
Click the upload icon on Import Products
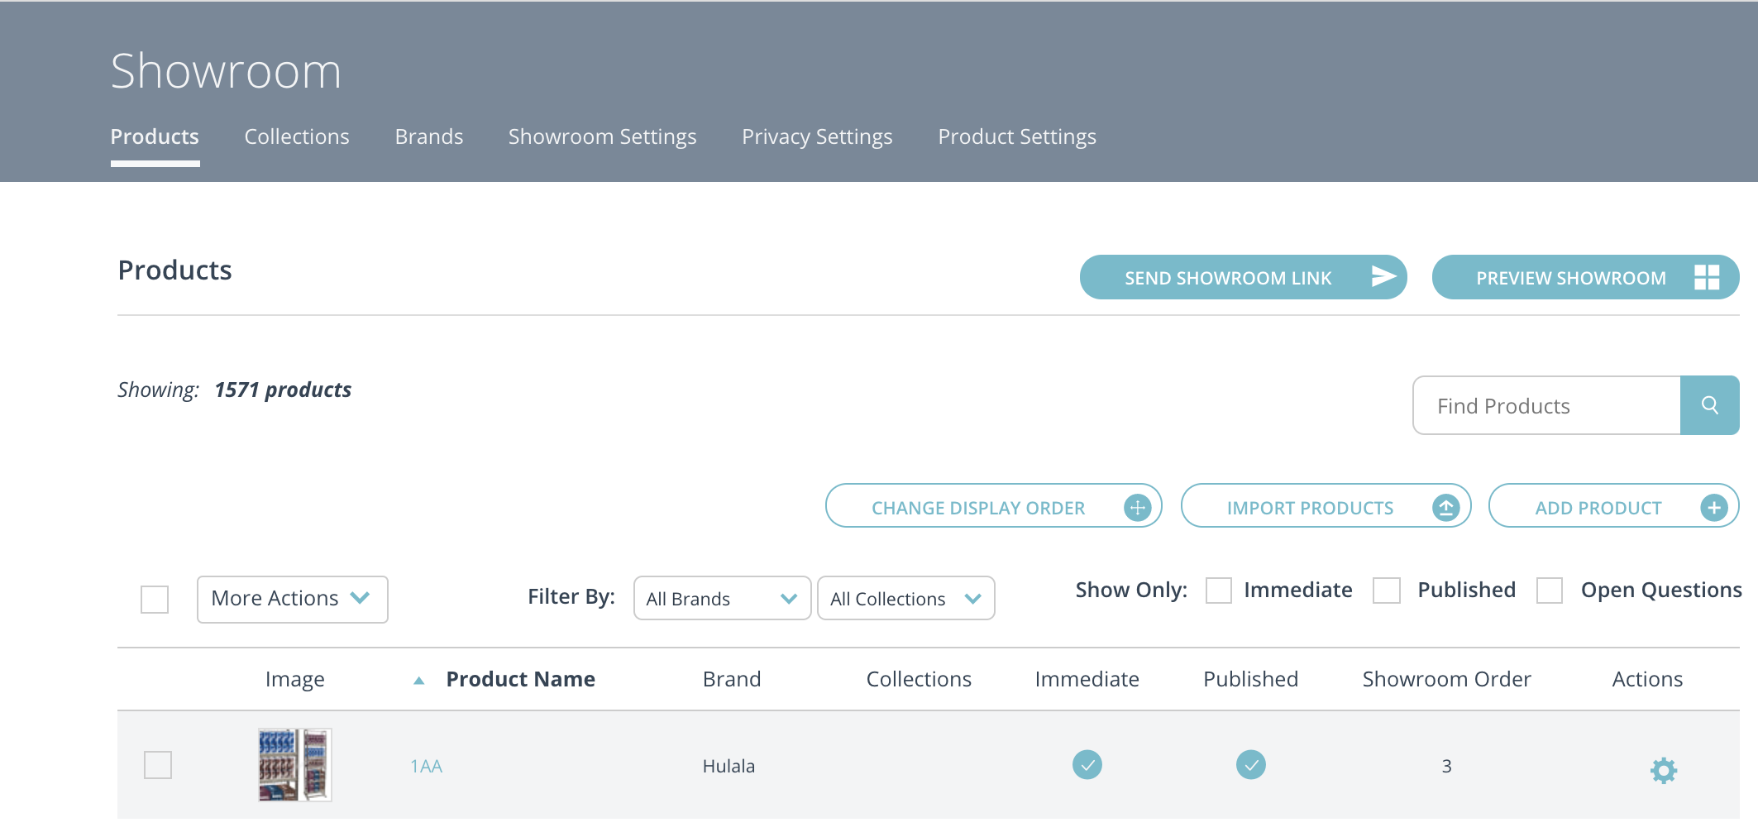tap(1445, 507)
